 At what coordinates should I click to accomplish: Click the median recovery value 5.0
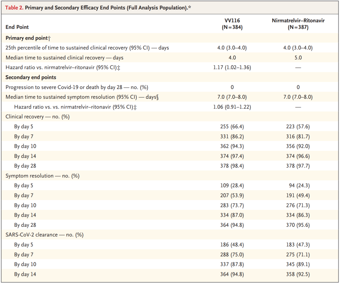coord(298,58)
